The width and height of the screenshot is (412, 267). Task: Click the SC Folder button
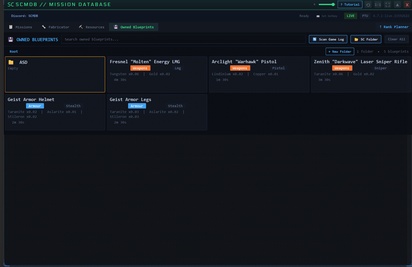click(366, 39)
